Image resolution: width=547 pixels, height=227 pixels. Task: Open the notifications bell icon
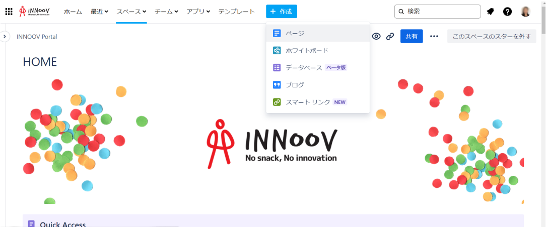[490, 12]
